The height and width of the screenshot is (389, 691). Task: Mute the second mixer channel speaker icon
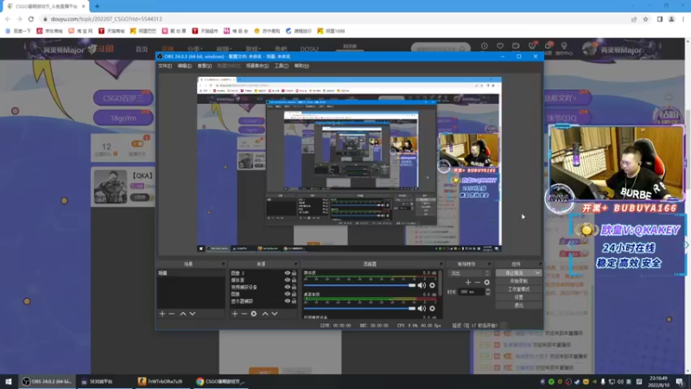[422, 309]
